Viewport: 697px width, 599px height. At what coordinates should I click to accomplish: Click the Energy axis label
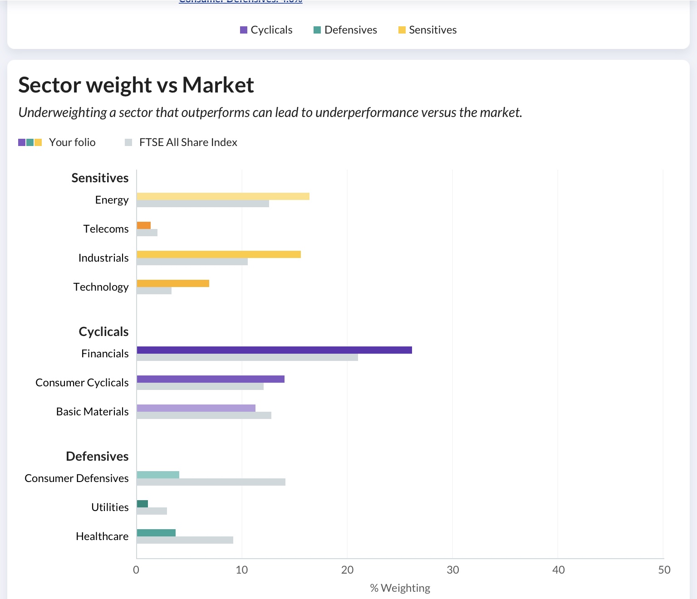[x=112, y=200]
